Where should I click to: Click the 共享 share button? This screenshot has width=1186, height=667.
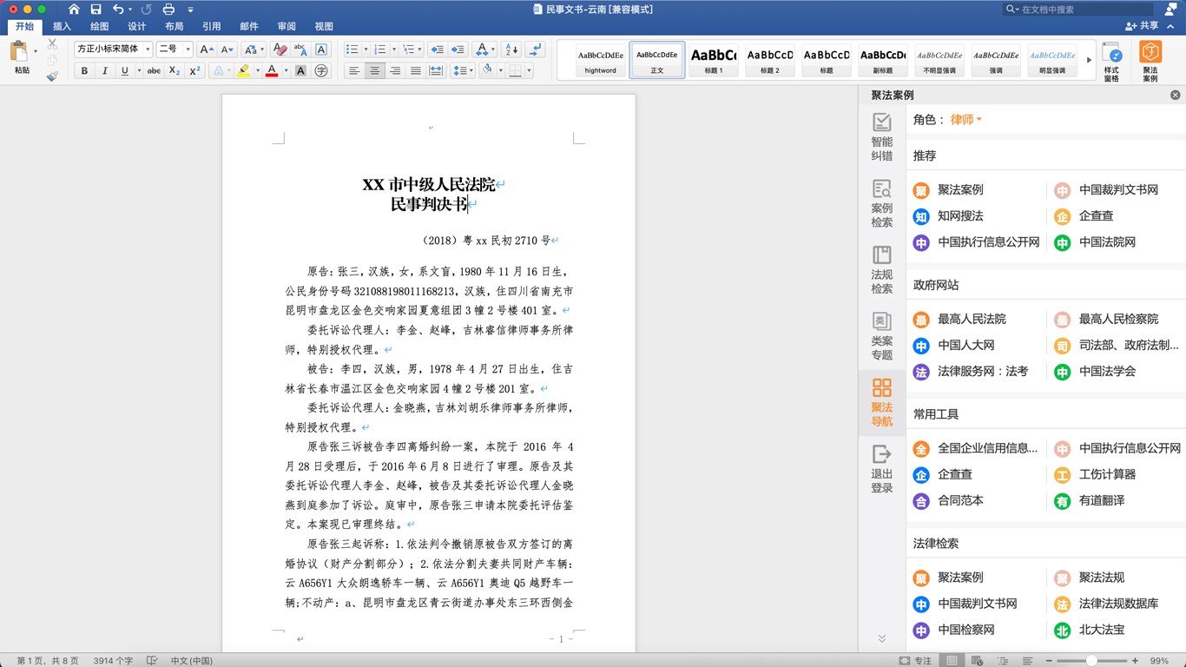click(1141, 26)
